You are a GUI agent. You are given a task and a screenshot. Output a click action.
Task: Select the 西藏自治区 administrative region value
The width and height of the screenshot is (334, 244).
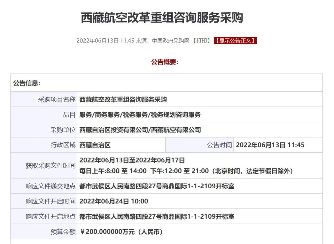coord(95,145)
